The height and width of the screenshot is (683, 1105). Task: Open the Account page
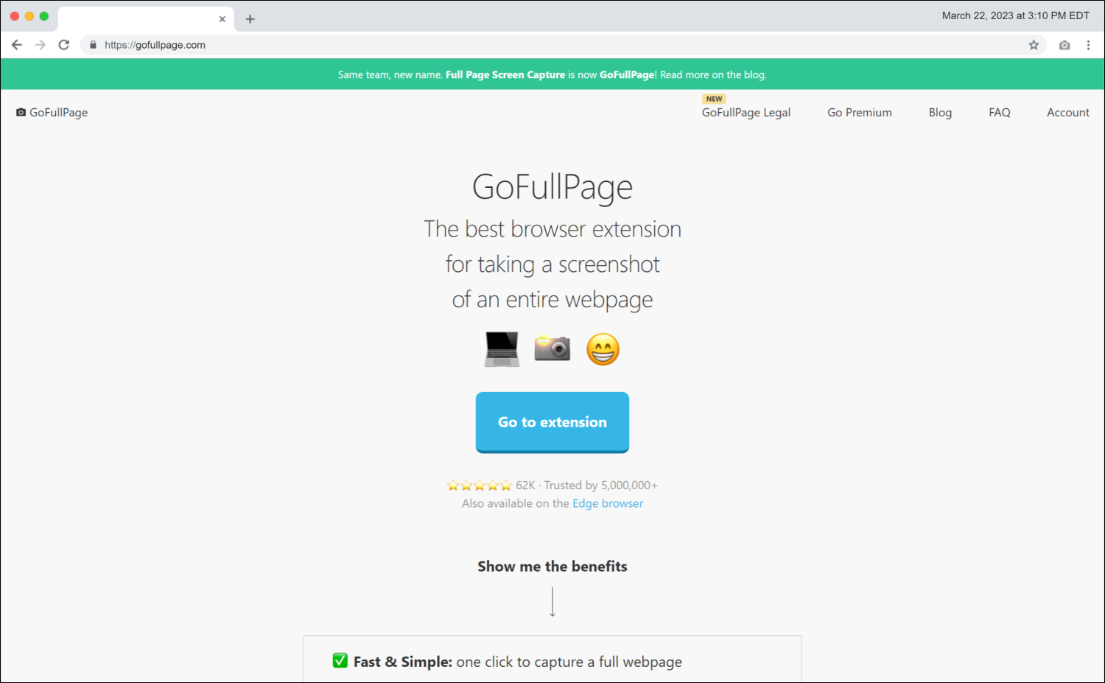[x=1068, y=112]
